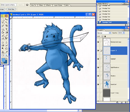Select the Hand tool
This screenshot has width=130, height=112.
3,55
